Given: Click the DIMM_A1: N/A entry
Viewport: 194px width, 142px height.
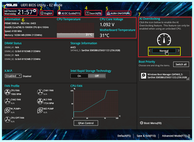Looking at the screenshot, I should pyautogui.click(x=12, y=47).
